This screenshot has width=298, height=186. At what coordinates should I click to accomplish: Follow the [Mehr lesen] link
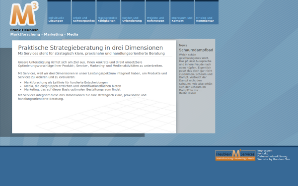[x=187, y=93]
